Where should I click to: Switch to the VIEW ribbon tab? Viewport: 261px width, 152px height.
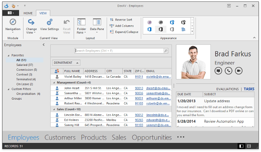click(x=43, y=13)
